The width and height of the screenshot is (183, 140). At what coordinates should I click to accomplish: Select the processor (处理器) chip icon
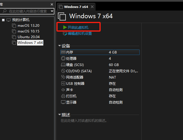(63, 59)
